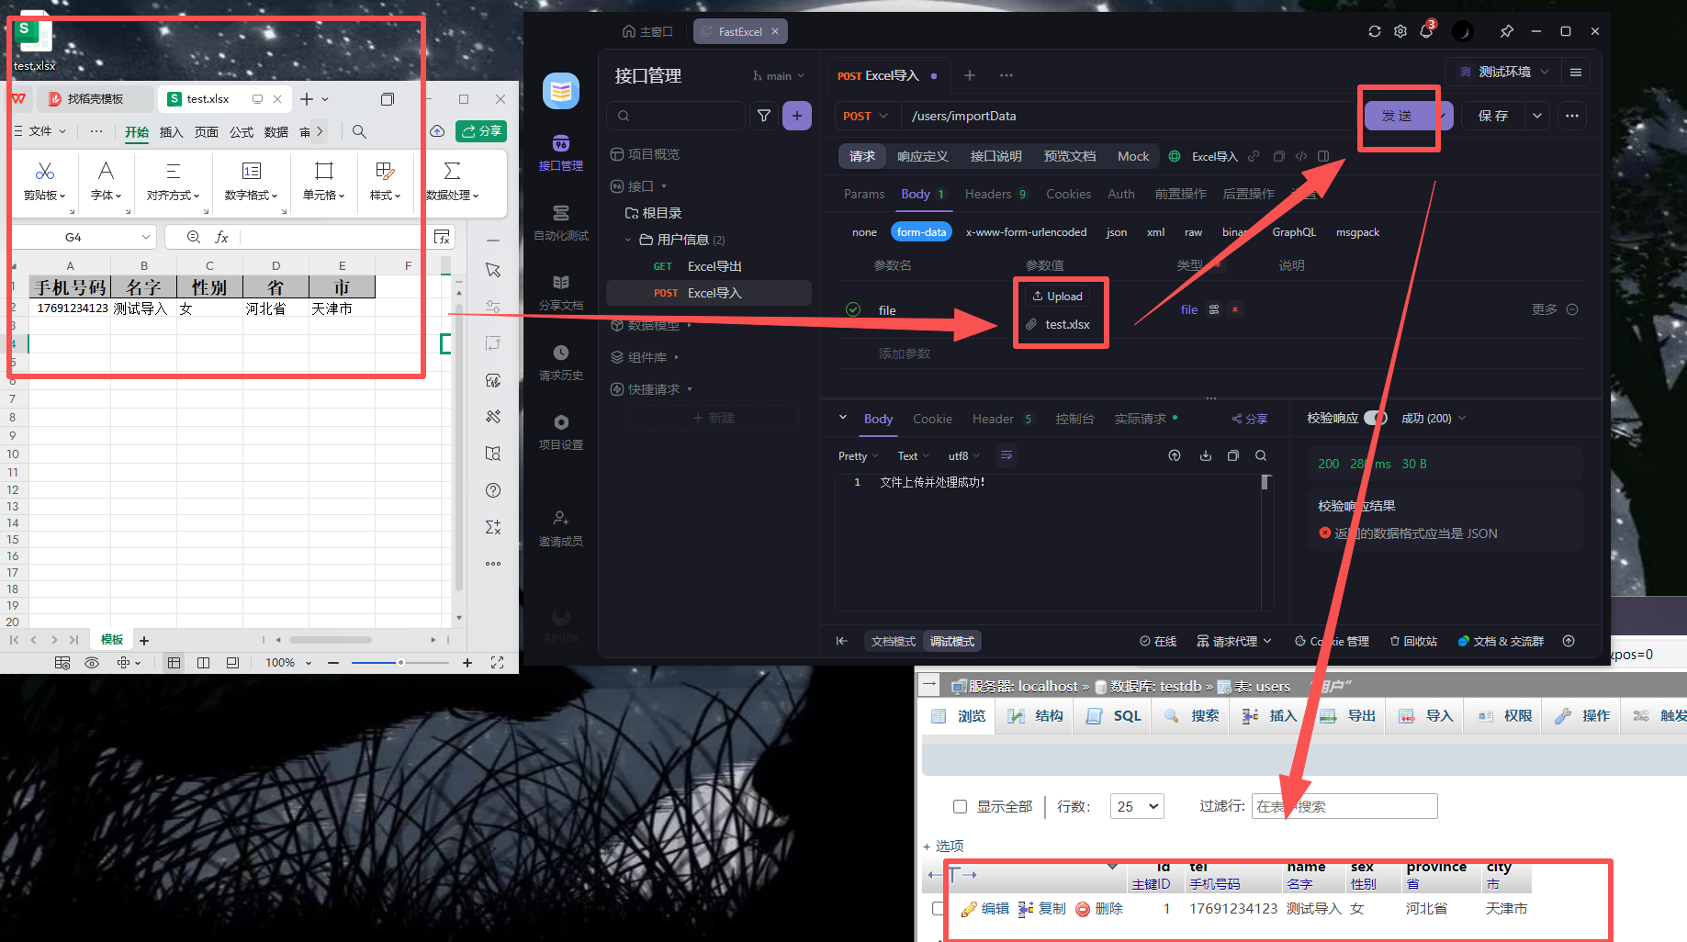Open the 接口管理 sidebar icon in Apifox
1687x942 pixels.
[x=560, y=152]
